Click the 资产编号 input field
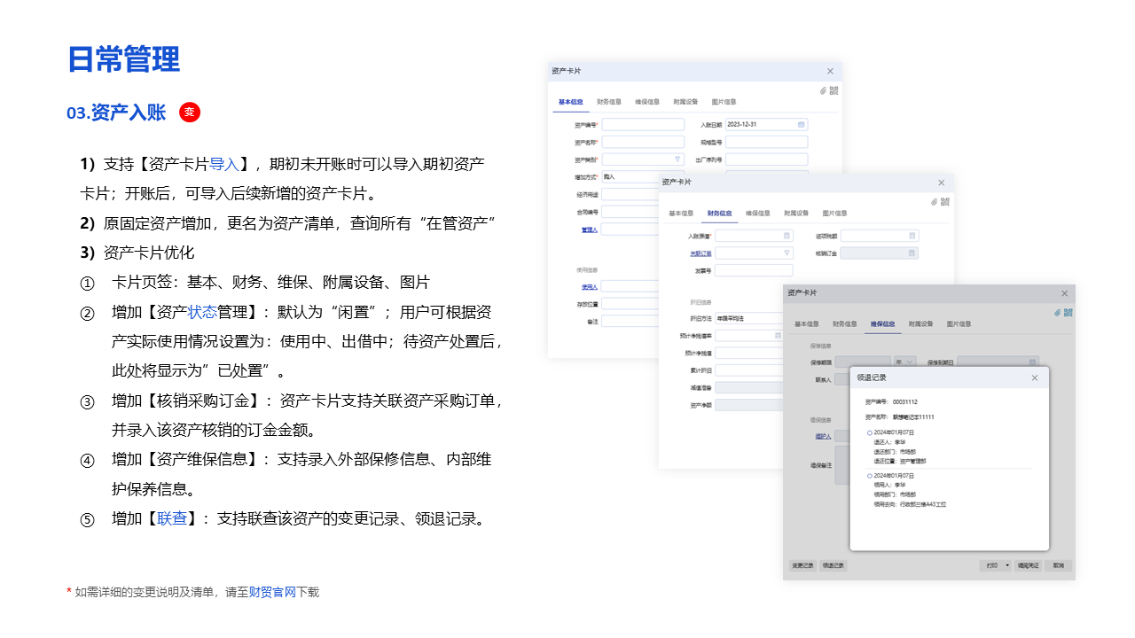This screenshot has width=1135, height=638. 643,125
